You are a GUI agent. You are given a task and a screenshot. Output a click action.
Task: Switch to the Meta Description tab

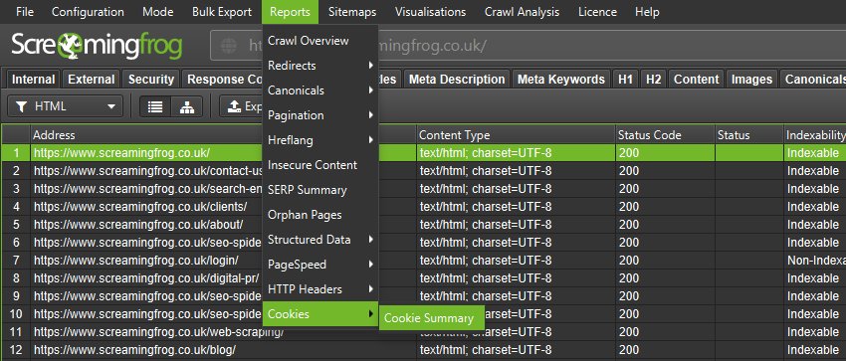[457, 80]
